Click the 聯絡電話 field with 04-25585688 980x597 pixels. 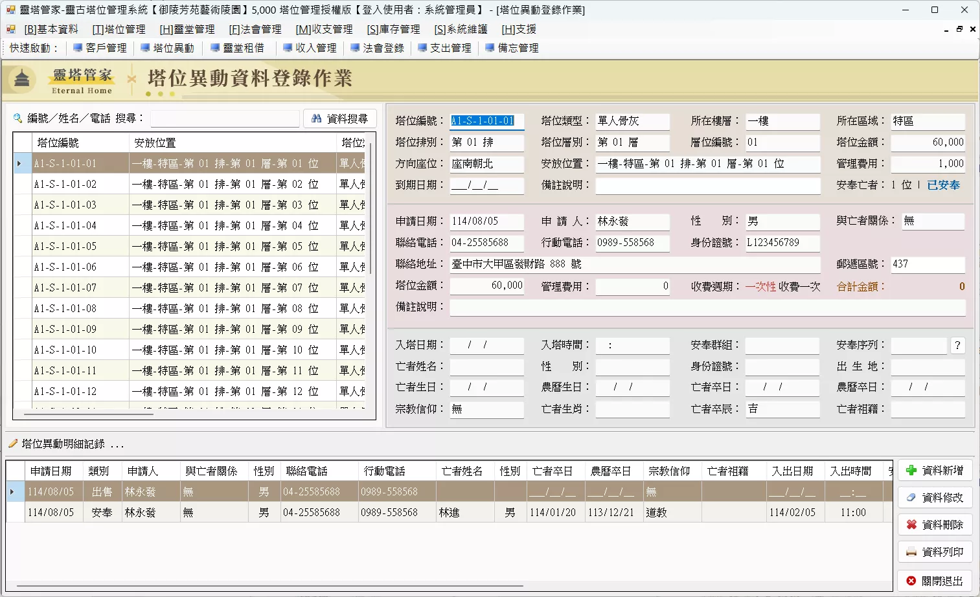[486, 243]
